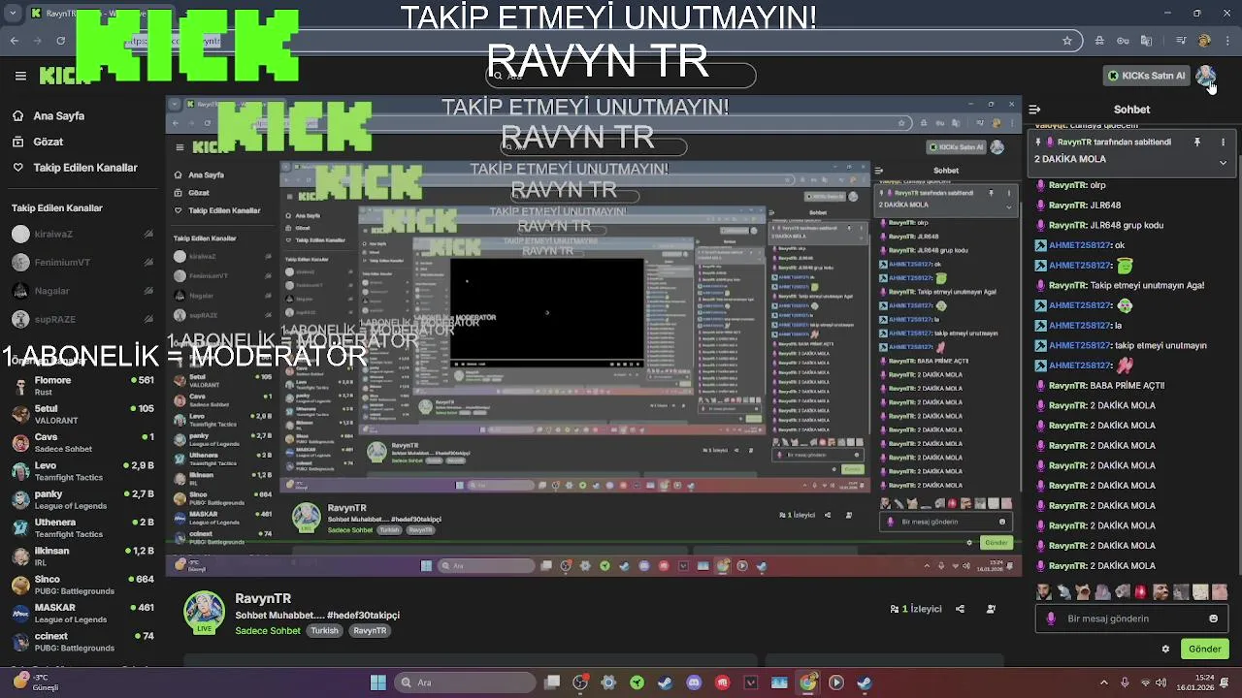Viewport: 1242px width, 698px height.
Task: Expand pinned message 2 DAKİKA MOLA chevron
Action: [x=1223, y=162]
